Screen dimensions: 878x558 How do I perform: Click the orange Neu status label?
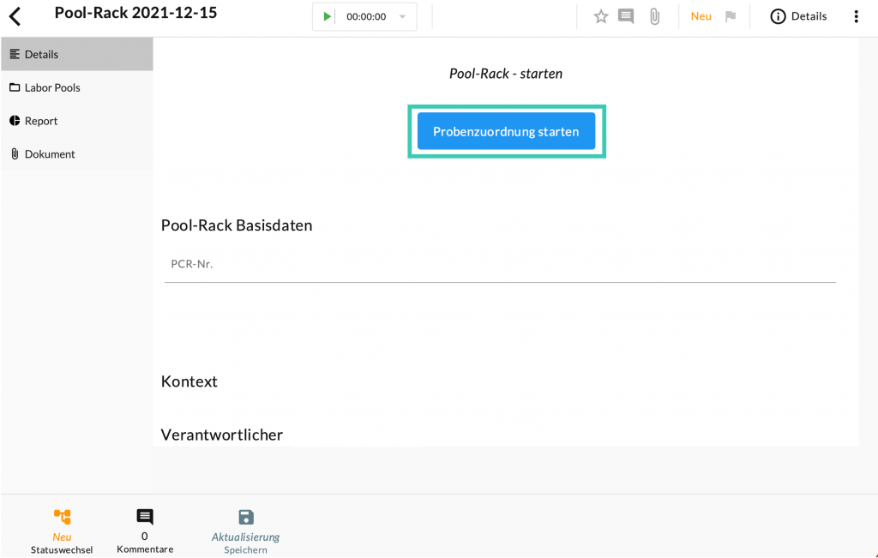point(701,16)
